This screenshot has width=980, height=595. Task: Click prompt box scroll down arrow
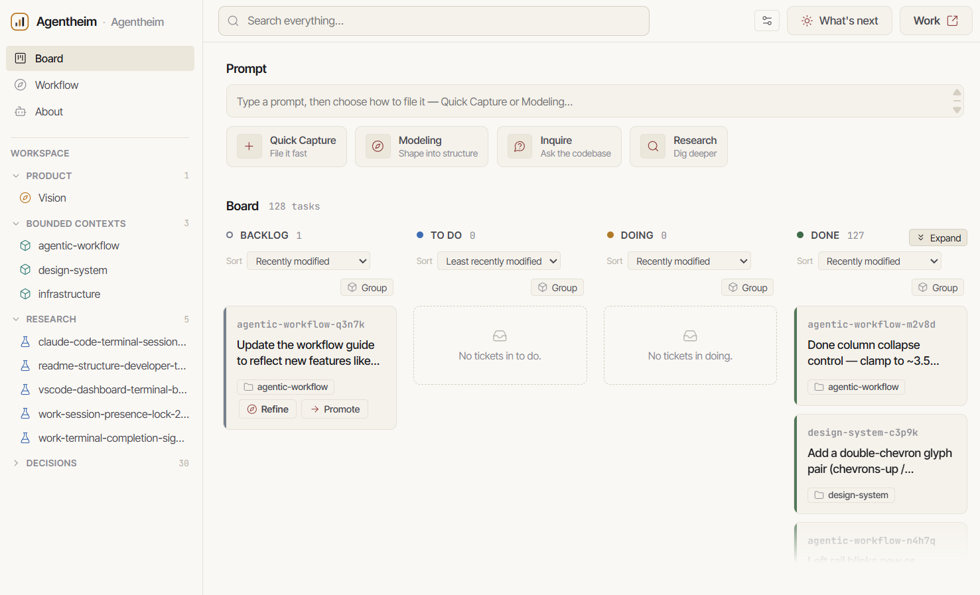[x=957, y=110]
